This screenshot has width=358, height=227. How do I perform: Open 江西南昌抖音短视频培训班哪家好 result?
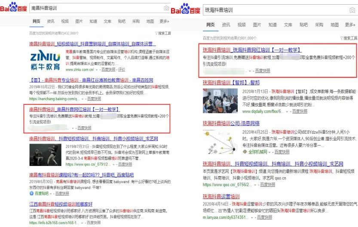tap(61, 204)
